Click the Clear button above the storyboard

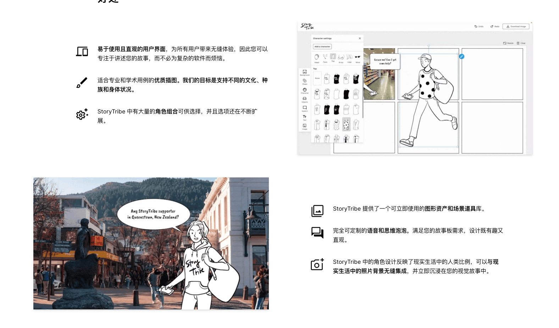pos(521,43)
